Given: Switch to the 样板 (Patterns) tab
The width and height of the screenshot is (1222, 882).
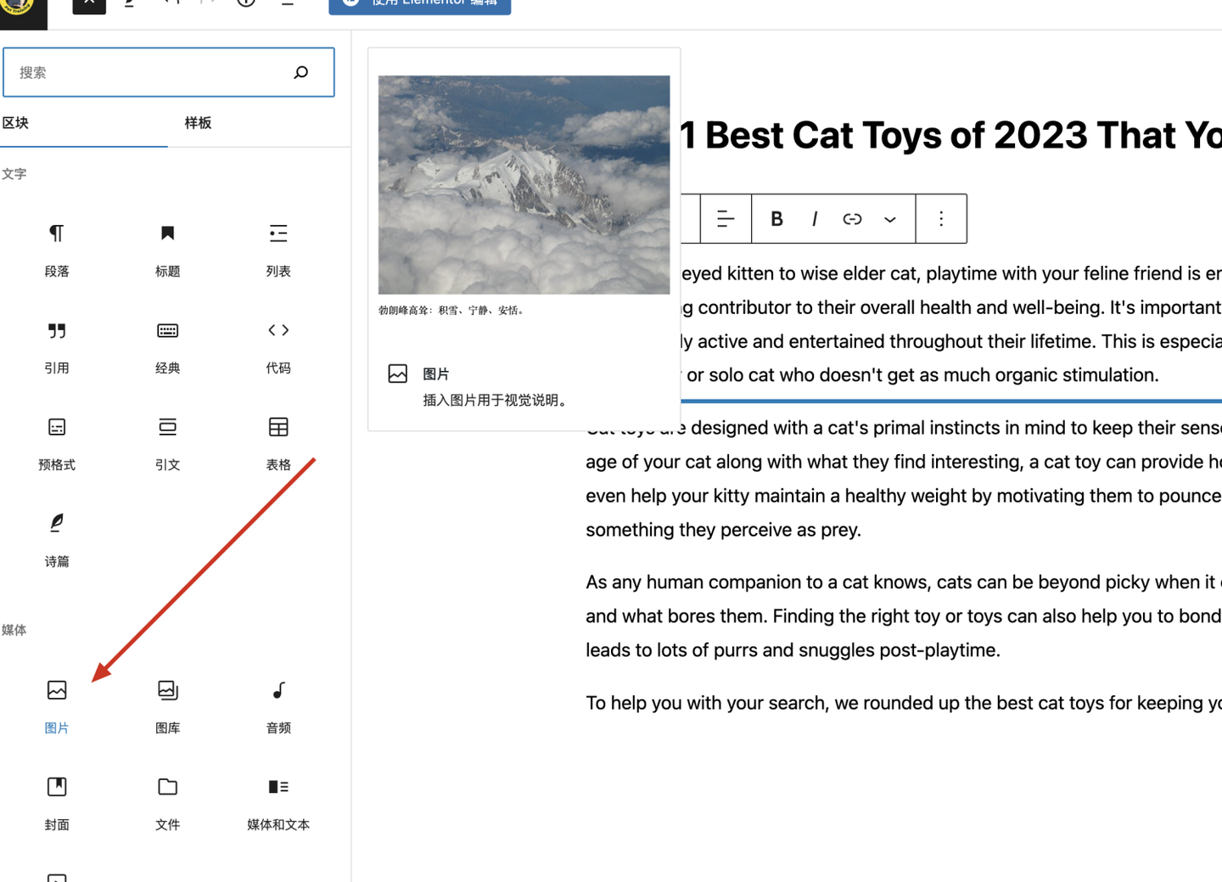Looking at the screenshot, I should point(198,123).
